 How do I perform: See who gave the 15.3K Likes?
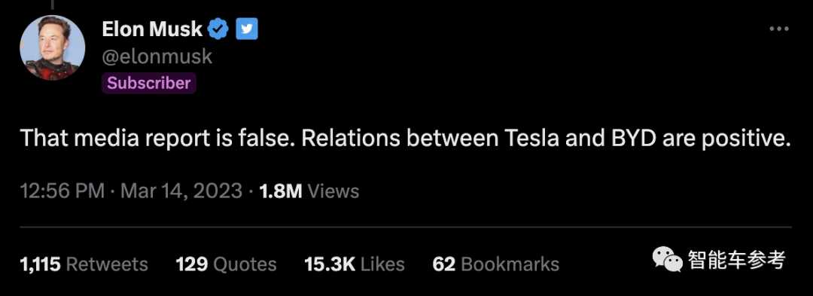click(355, 264)
